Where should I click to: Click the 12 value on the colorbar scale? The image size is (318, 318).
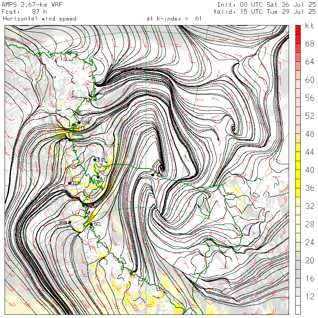click(x=310, y=297)
